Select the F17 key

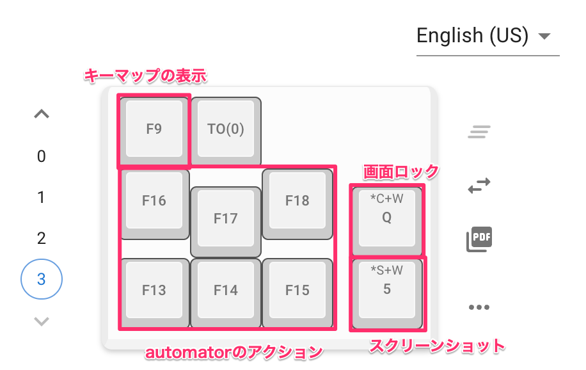click(226, 221)
